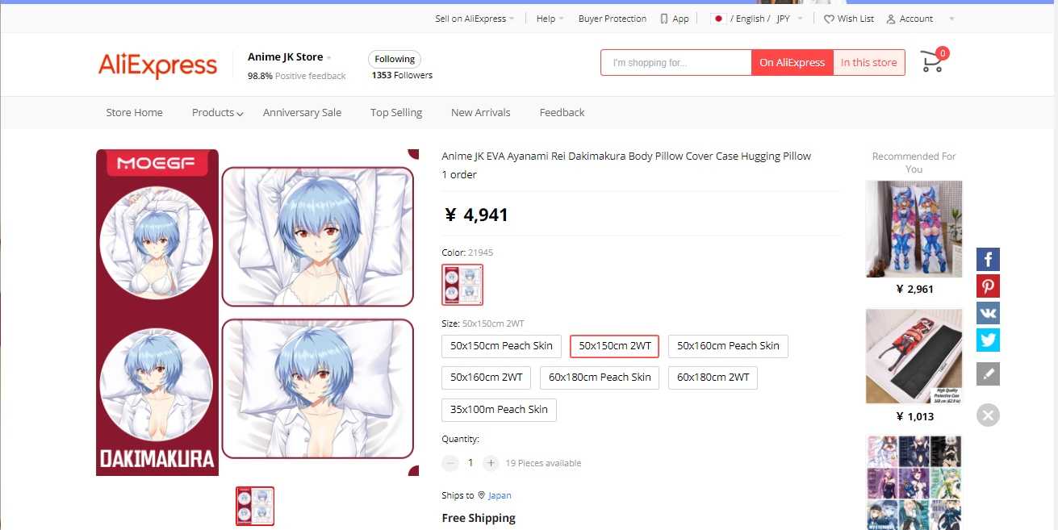
Task: Select size 50x160cm Peach Skin
Action: 728,346
